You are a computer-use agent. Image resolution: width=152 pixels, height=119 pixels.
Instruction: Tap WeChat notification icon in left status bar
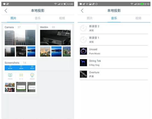pos(4,4)
